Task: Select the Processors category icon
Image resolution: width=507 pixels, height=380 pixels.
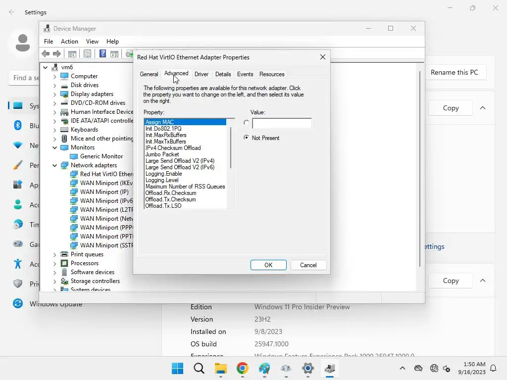Action: tap(64, 263)
